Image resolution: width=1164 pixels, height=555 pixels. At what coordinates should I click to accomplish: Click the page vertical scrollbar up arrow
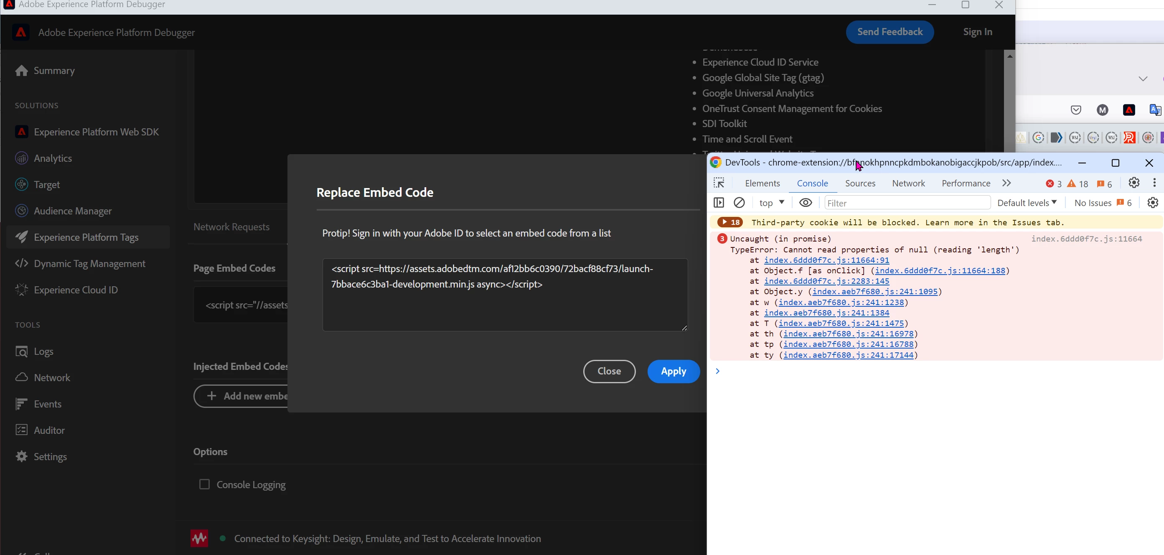click(x=1010, y=56)
